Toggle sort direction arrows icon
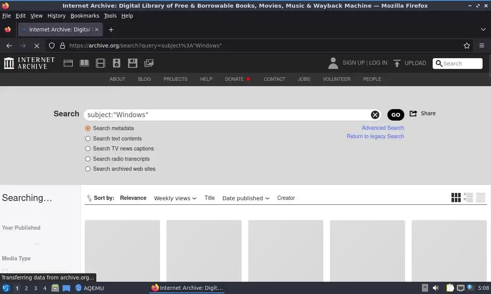Image resolution: width=491 pixels, height=294 pixels. coord(89,198)
